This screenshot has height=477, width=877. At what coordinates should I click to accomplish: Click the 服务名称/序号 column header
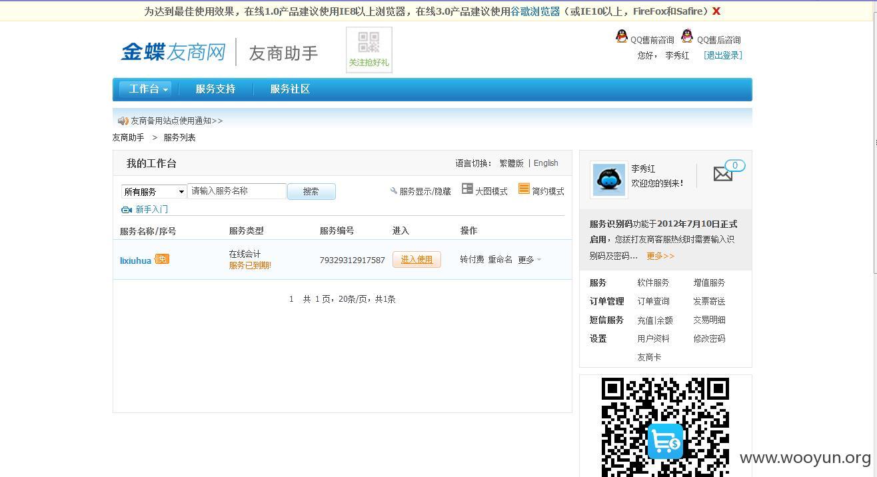[148, 231]
